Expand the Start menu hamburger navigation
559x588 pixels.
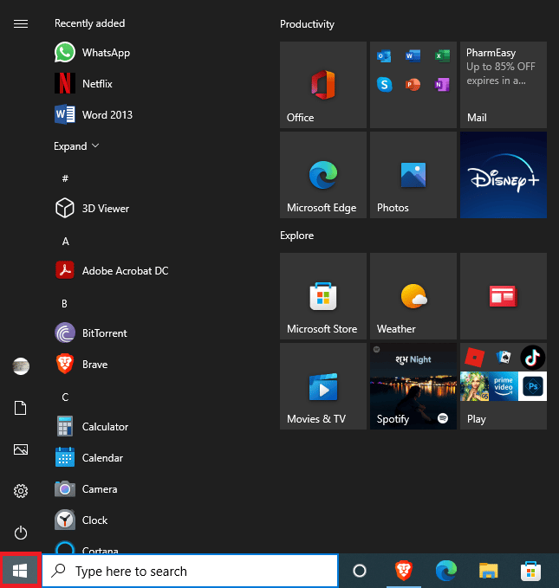pyautogui.click(x=21, y=23)
